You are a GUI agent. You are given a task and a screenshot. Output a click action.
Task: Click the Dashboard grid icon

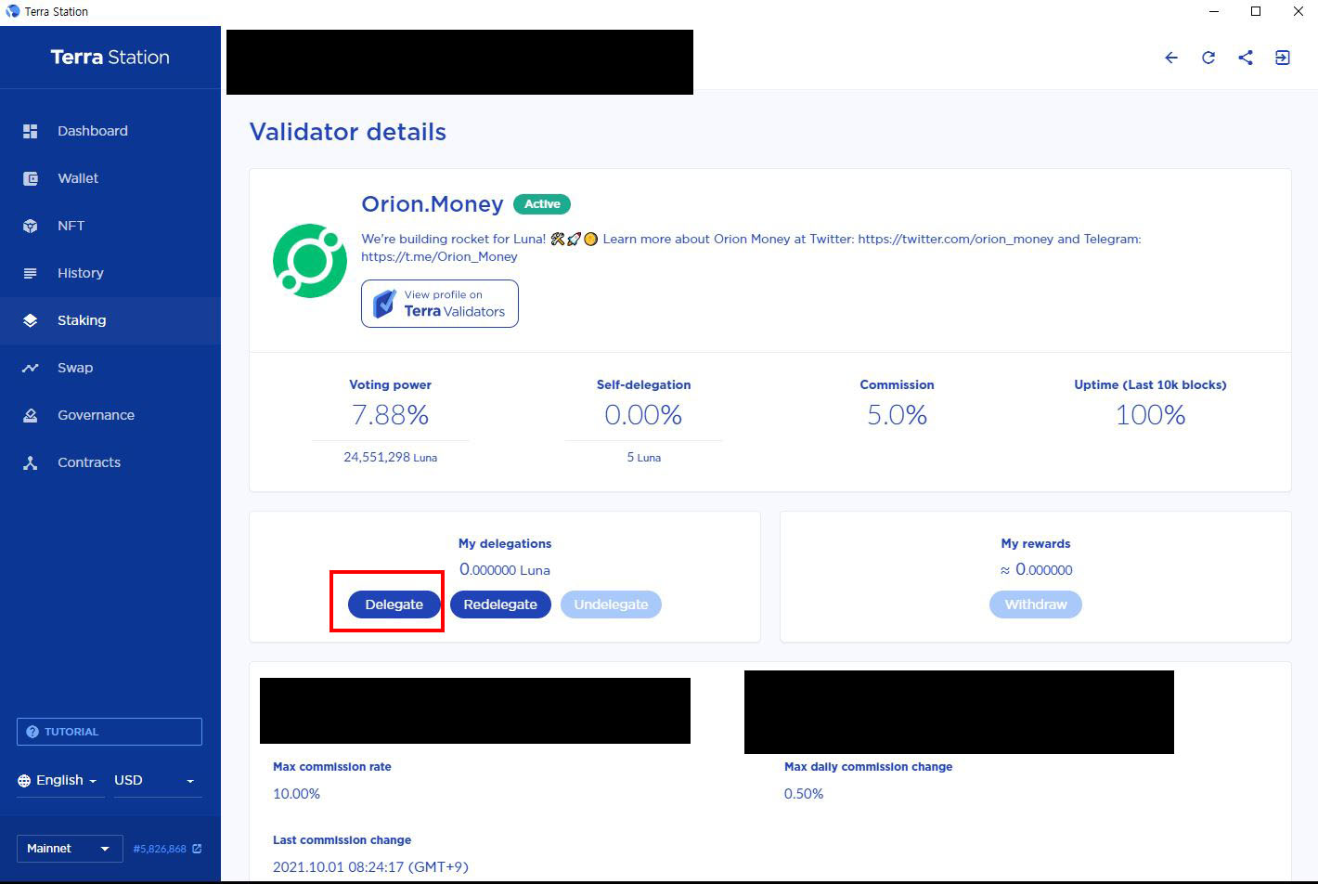(x=31, y=131)
